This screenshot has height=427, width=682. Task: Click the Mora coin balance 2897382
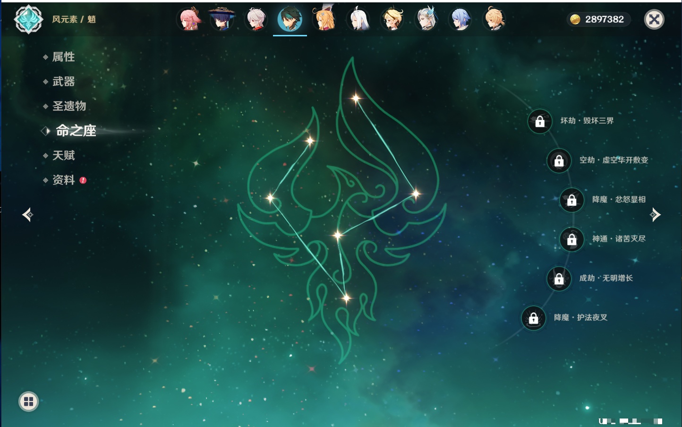pyautogui.click(x=599, y=19)
